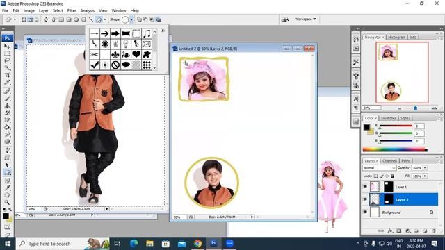Open the tool preset picker arrow
The image size is (445, 250).
tap(15, 19)
